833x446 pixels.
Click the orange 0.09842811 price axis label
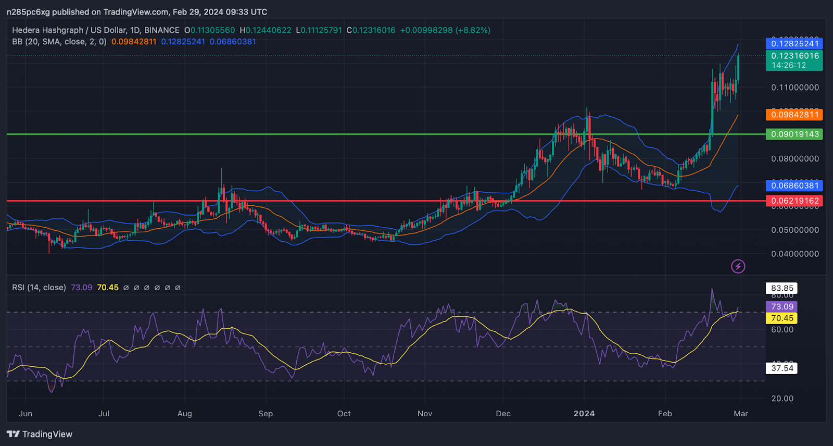tap(794, 115)
